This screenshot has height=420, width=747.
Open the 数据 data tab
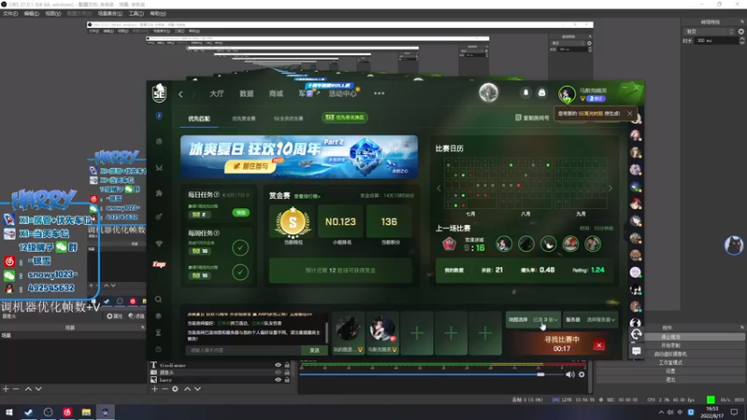point(247,94)
